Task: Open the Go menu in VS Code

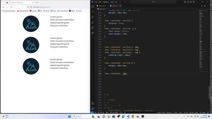Action: click(x=116, y=2)
